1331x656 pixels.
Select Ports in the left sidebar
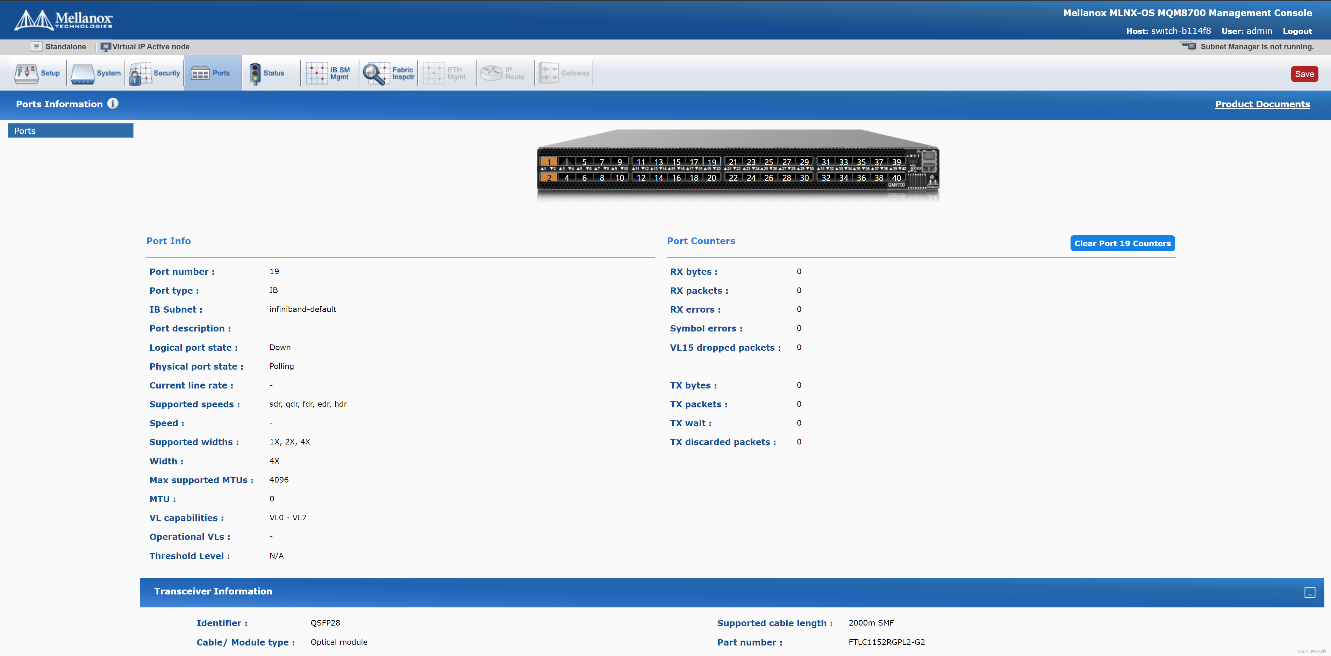pos(70,131)
